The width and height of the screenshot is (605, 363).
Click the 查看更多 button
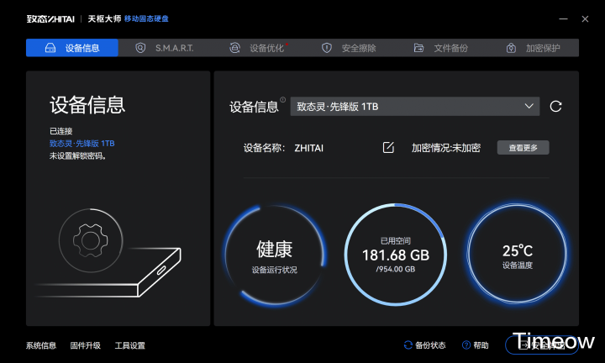click(523, 148)
